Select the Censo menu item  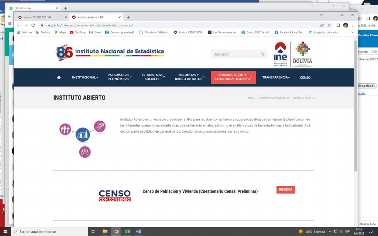[305, 77]
